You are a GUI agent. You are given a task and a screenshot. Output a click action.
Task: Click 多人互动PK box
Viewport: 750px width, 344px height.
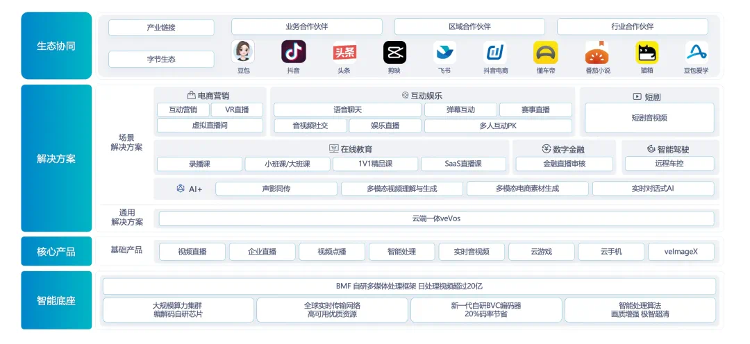click(498, 126)
